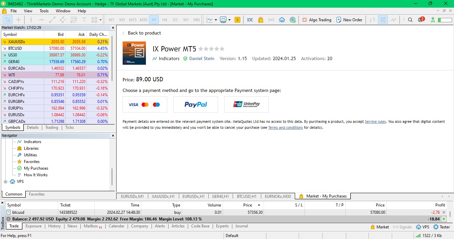Toggle Algo Trading on
This screenshot has width=454, height=239.
coord(317,20)
